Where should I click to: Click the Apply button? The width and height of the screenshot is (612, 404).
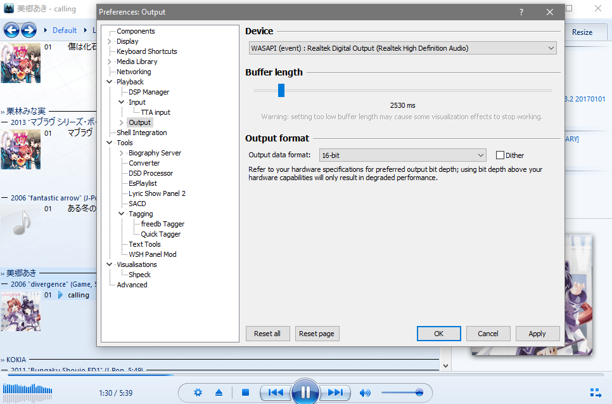click(x=537, y=334)
